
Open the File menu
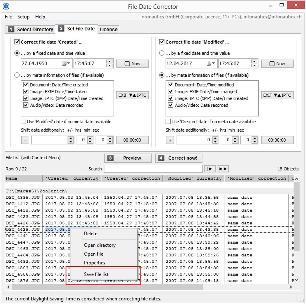8,17
